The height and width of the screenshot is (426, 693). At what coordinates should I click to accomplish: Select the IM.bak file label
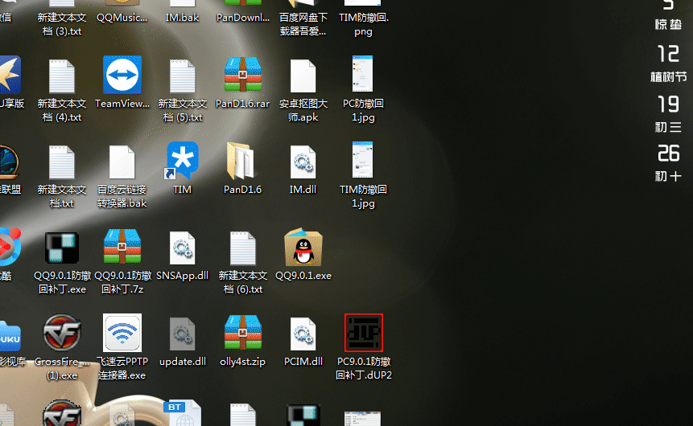(x=182, y=18)
